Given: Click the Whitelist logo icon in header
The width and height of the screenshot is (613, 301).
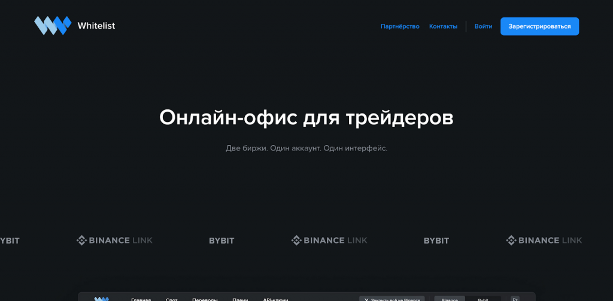Looking at the screenshot, I should click(x=53, y=26).
